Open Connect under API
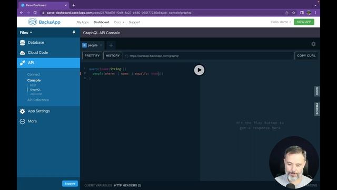337x190 pixels. pyautogui.click(x=34, y=74)
